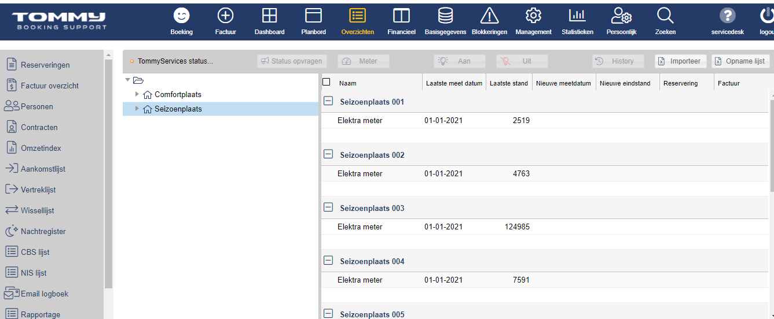Select Comfortplaats in the tree

(x=178, y=94)
